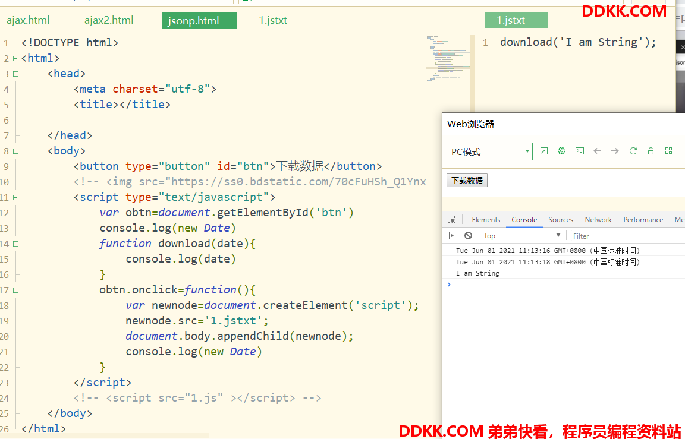This screenshot has height=439, width=685.
Task: Collapse the body tag fold on line 8
Action: (x=15, y=151)
